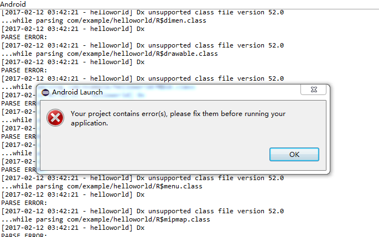The image size is (379, 237).
Task: Select the log line parsing R$menu.class
Action: click(x=102, y=186)
